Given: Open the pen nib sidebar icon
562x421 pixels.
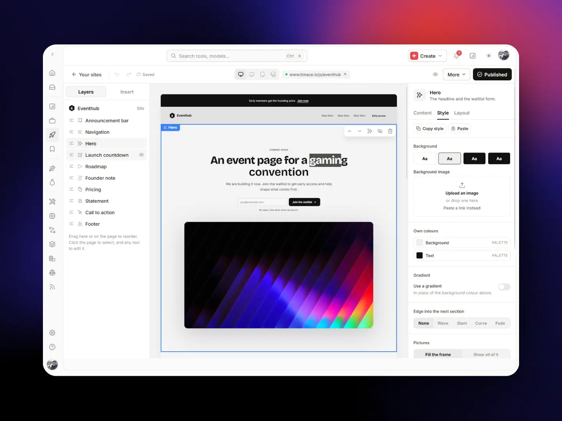Looking at the screenshot, I should (x=52, y=168).
